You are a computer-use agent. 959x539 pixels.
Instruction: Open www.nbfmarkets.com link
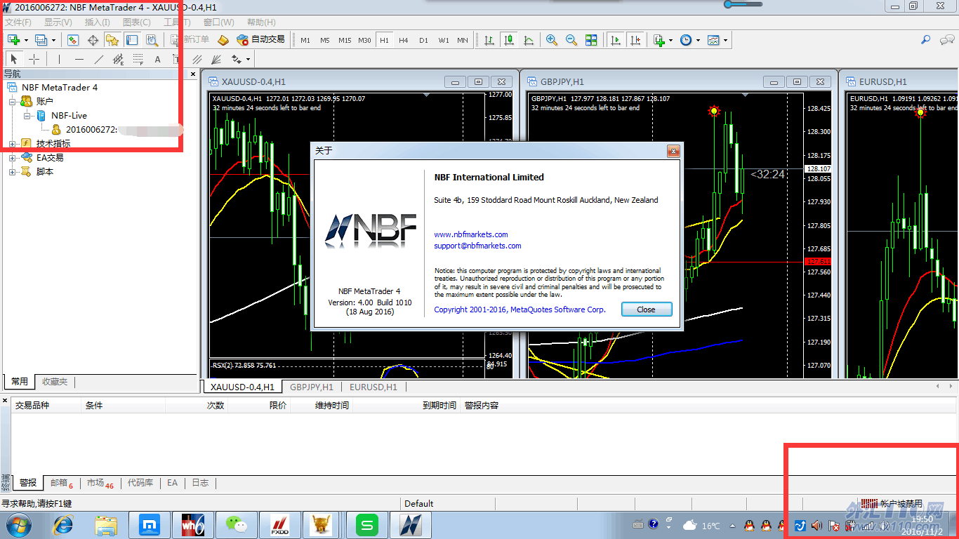470,234
